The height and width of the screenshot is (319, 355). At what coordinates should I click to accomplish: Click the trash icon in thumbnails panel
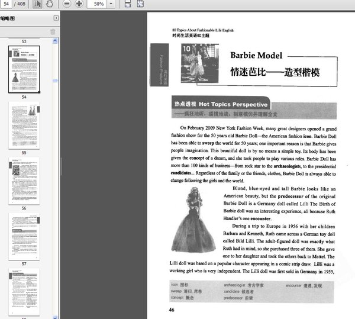tap(53, 32)
